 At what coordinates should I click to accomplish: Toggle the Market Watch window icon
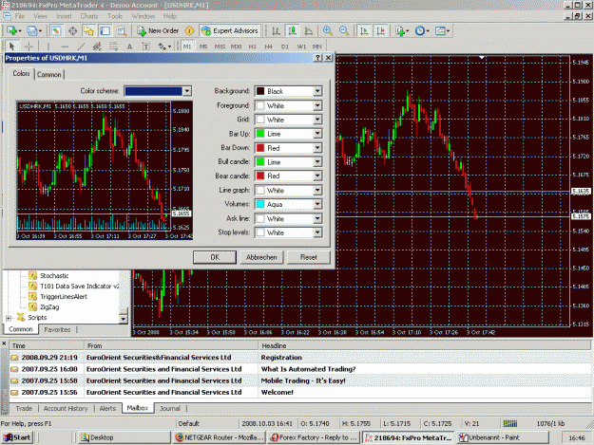pyautogui.click(x=56, y=31)
